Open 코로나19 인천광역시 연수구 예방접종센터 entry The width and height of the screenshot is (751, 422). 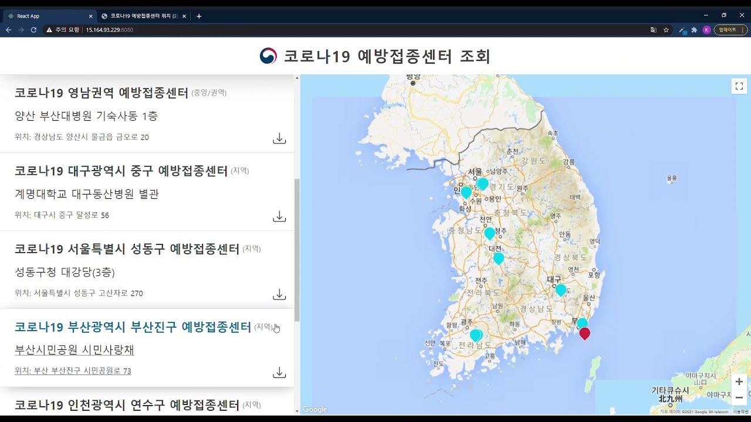click(127, 404)
